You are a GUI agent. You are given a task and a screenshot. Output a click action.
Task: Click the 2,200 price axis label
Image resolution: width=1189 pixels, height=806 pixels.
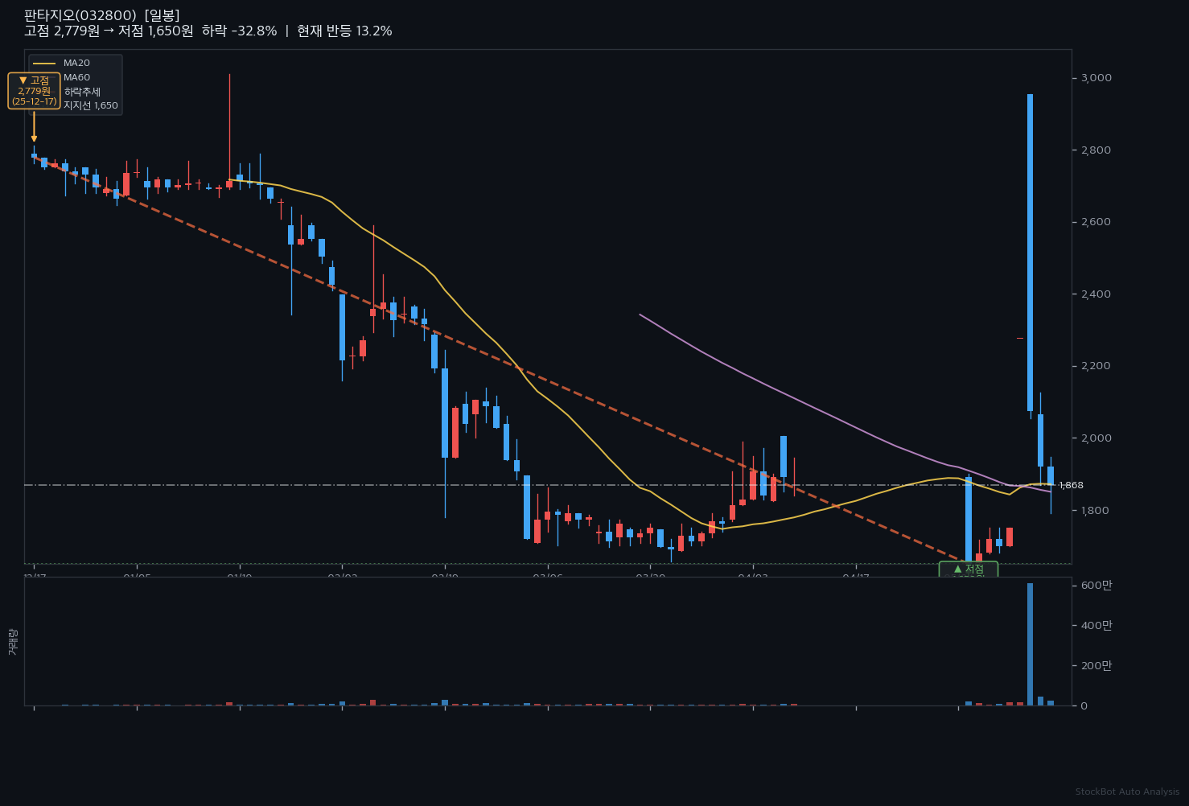(1096, 366)
